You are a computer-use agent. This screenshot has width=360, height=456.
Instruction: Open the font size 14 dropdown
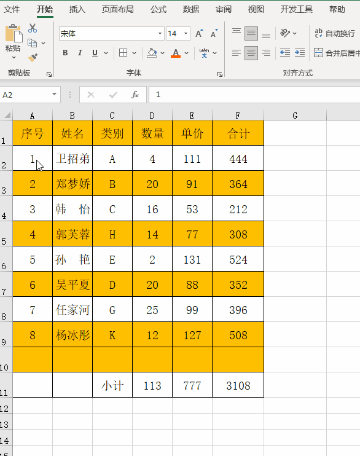[186, 33]
